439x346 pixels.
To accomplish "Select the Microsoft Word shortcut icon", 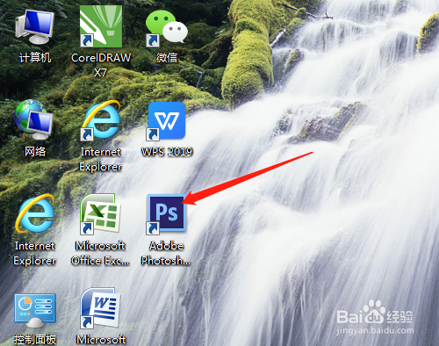I will [x=100, y=308].
